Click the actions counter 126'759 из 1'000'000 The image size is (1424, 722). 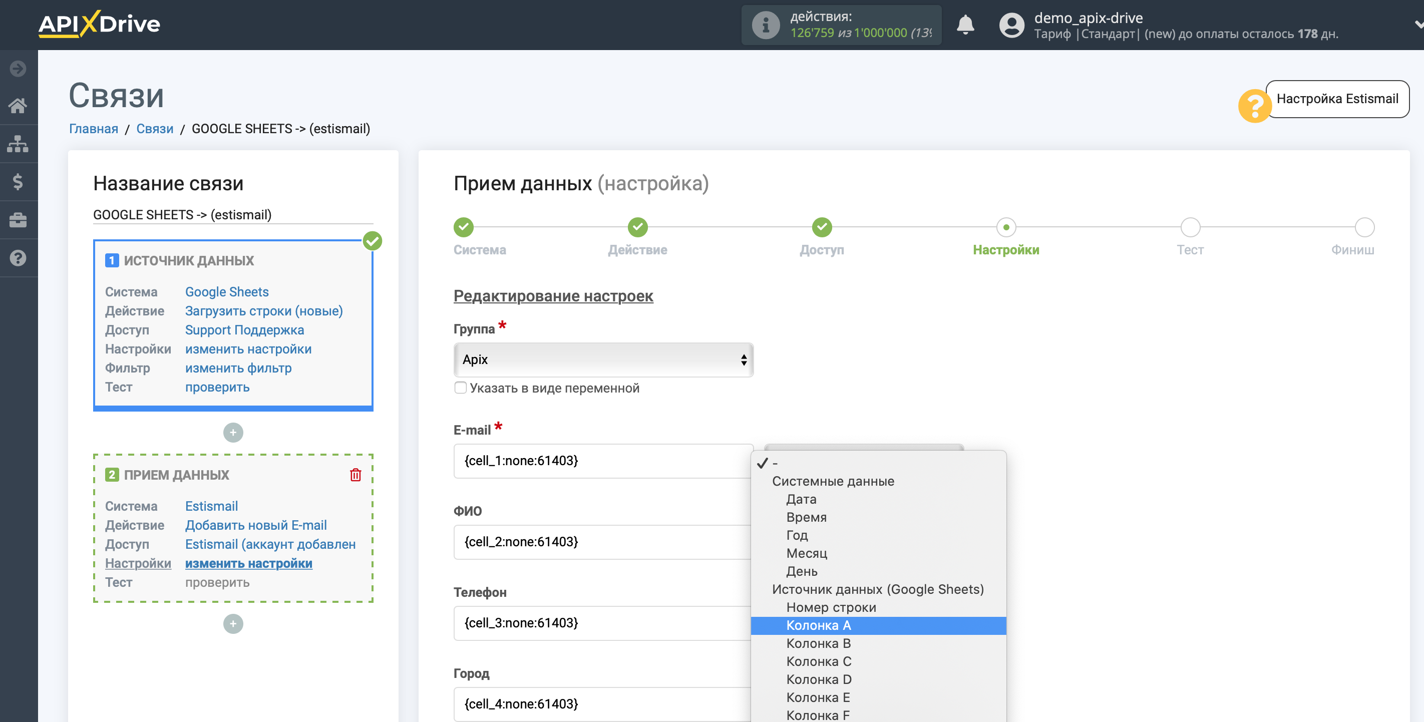coord(860,33)
